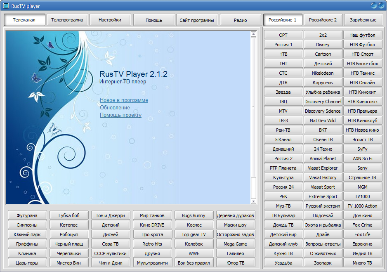Follow the Новое в программе link
Image resolution: width=387 pixels, height=272 pixels.
point(124,100)
